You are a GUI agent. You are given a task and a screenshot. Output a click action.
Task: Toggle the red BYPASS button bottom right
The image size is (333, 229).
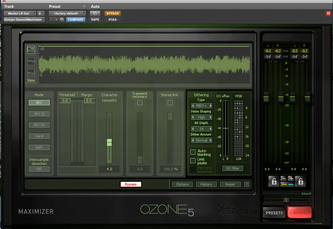point(300,213)
